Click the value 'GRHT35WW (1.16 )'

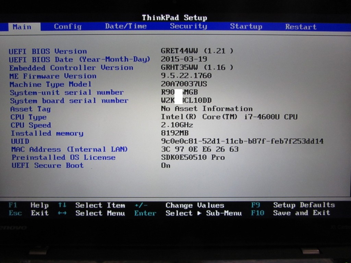(x=197, y=67)
